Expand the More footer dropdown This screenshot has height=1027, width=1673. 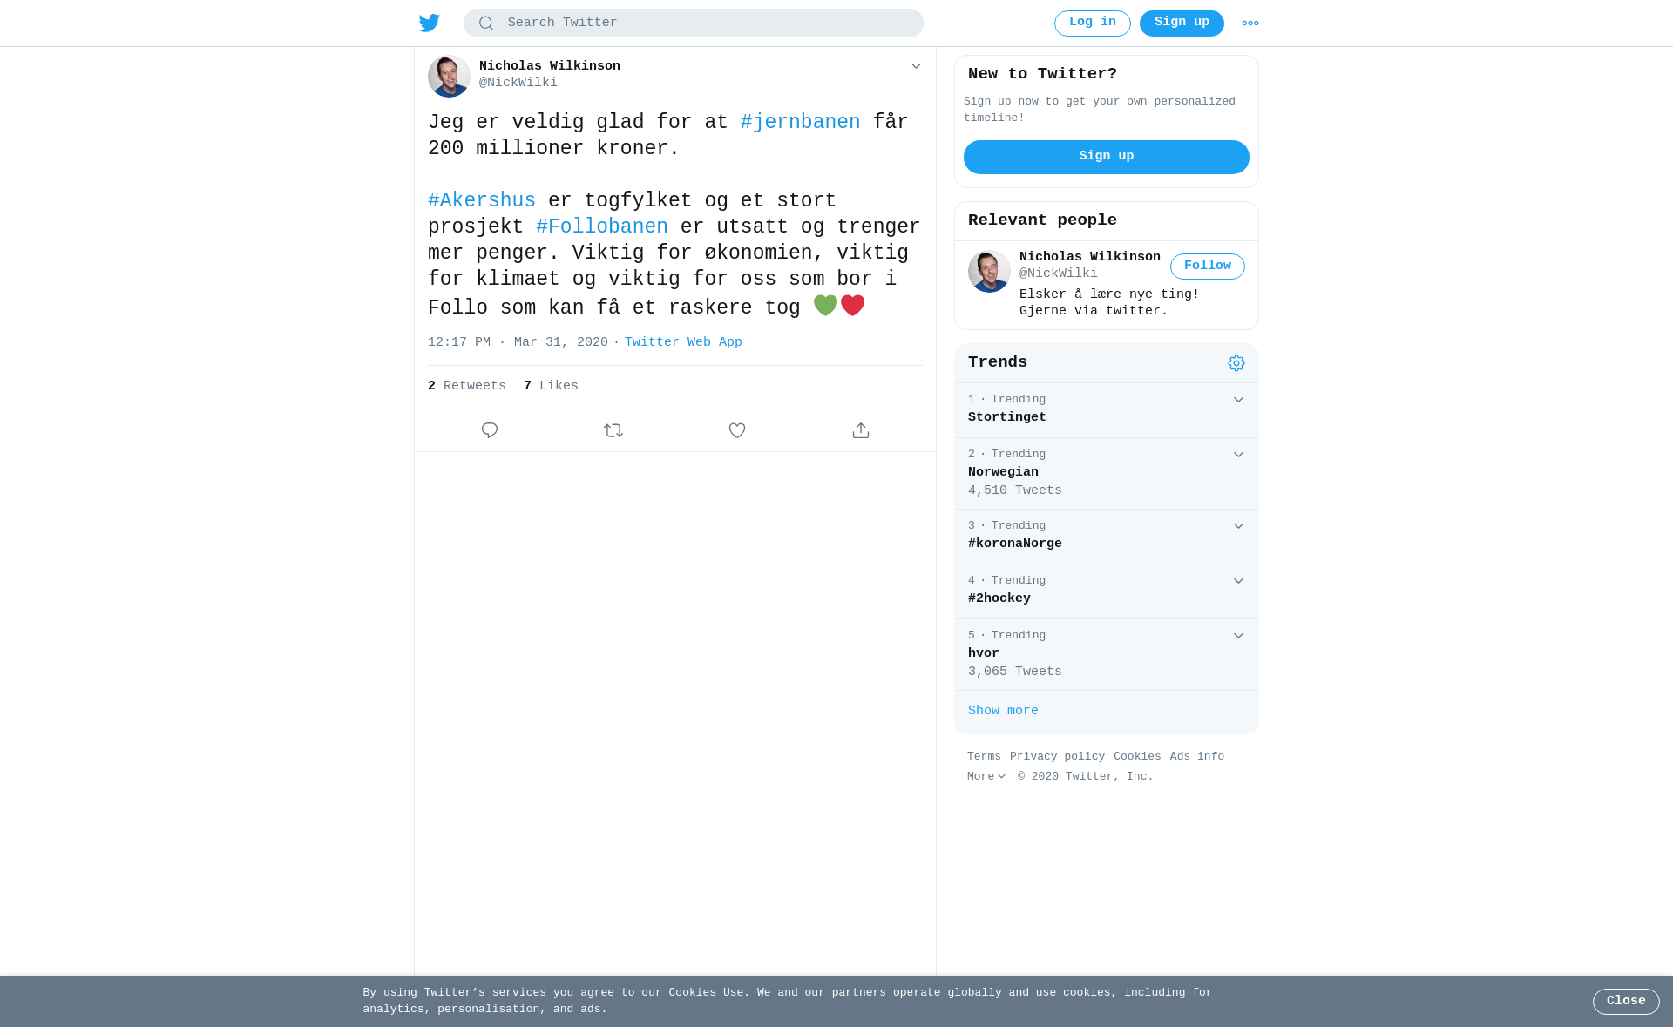pyautogui.click(x=986, y=776)
